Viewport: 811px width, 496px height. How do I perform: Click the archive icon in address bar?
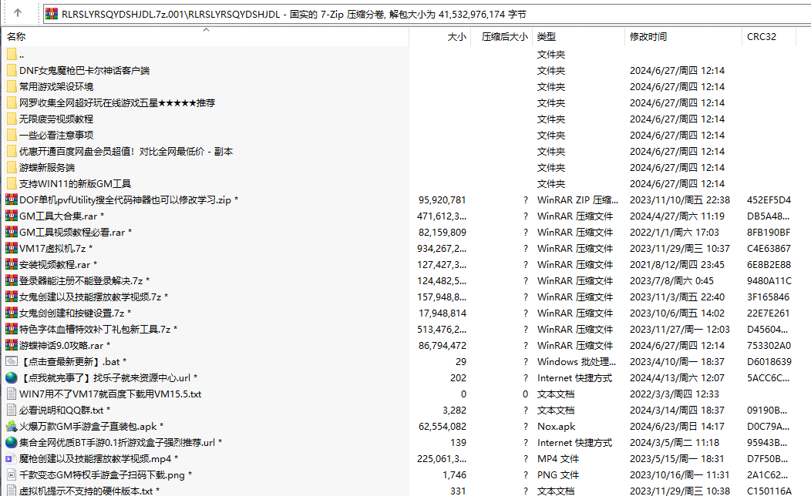point(52,13)
